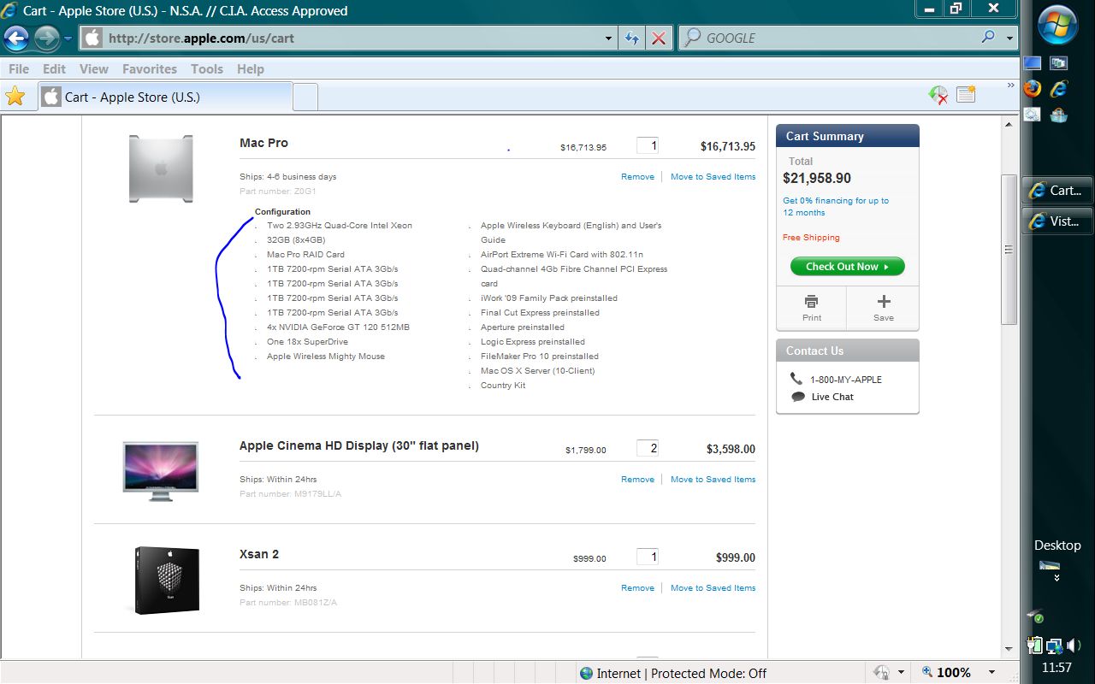Switch to the Vist... taskbar window button
The image size is (1095, 684).
point(1057,221)
